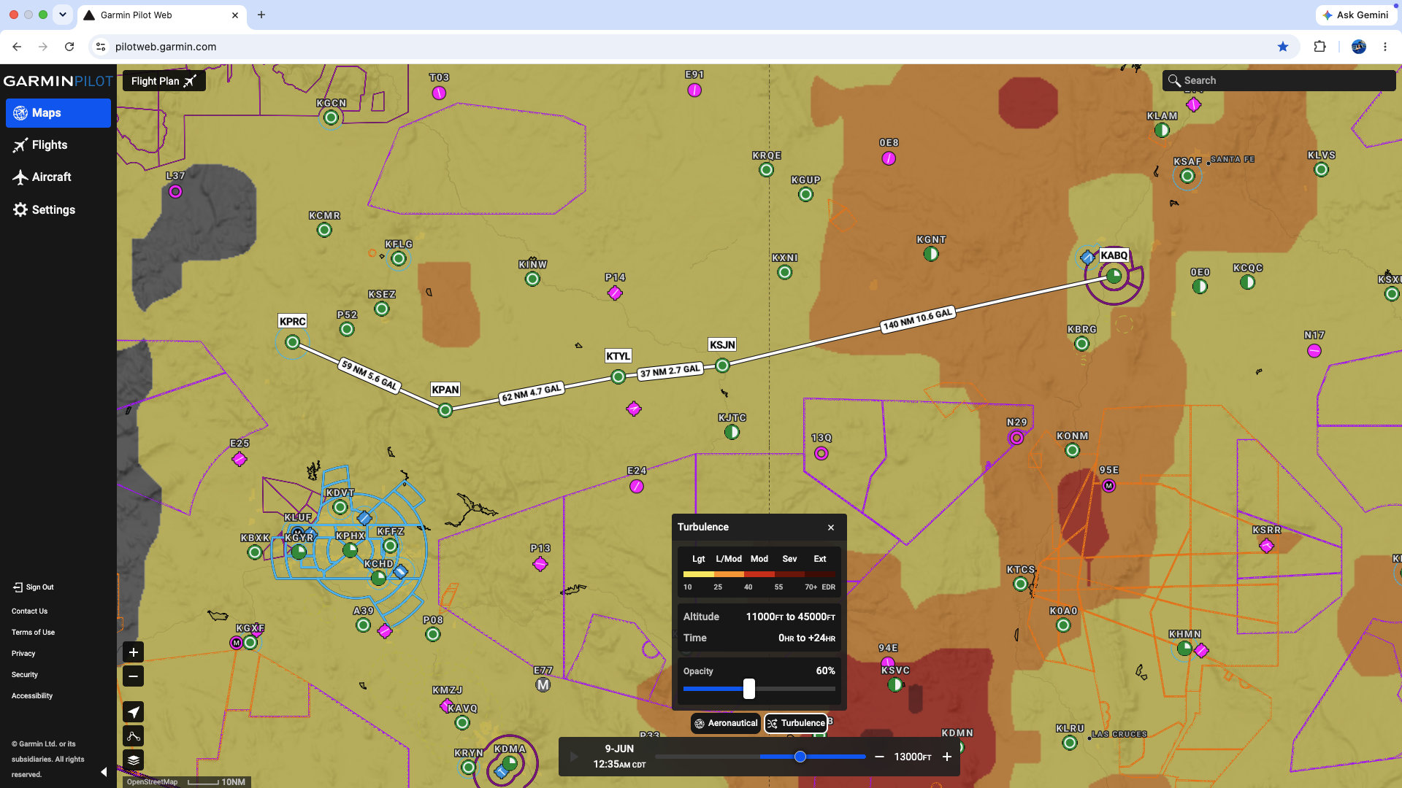This screenshot has height=788, width=1402.
Task: Click the route drawing tool icon
Action: tap(134, 736)
